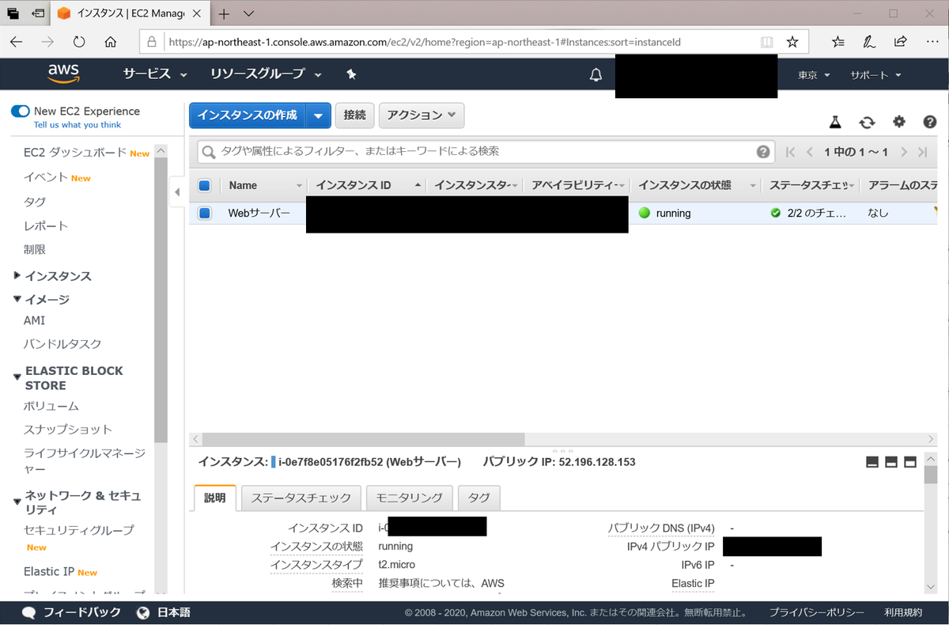
Task: Sort by Name column header
Action: pos(244,185)
